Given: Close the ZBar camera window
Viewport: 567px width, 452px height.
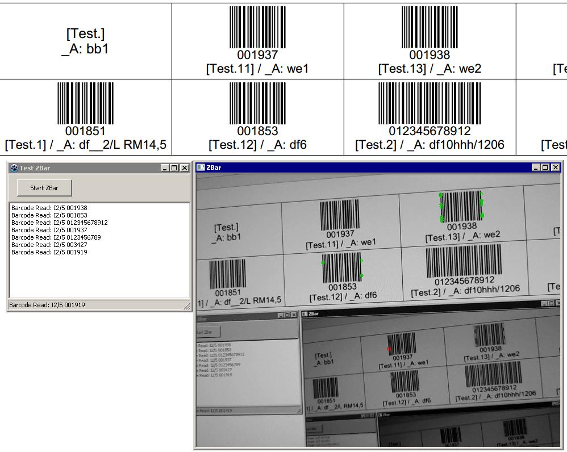Looking at the screenshot, I should (555, 168).
